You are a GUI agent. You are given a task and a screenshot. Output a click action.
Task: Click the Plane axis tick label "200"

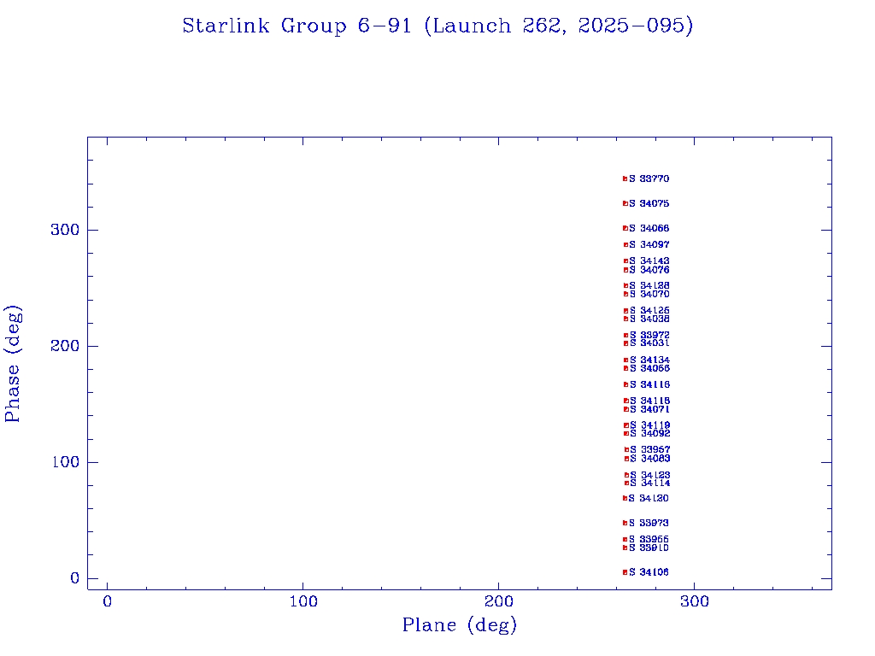pyautogui.click(x=498, y=601)
